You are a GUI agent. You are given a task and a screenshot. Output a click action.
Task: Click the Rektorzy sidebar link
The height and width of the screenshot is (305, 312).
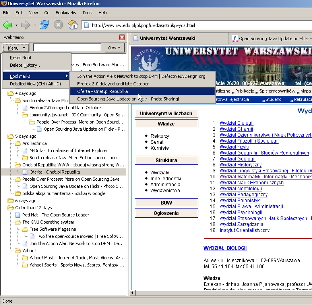click(x=160, y=136)
